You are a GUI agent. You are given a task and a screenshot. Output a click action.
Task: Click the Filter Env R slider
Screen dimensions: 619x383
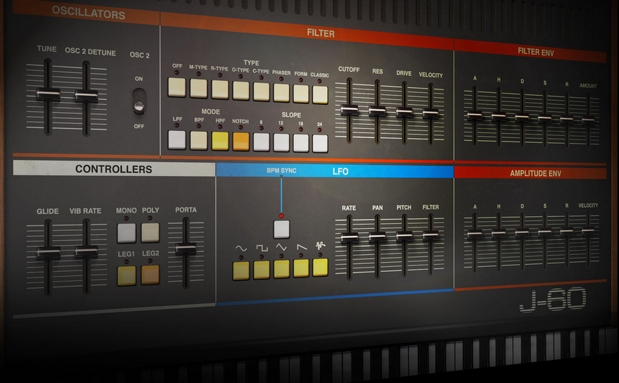point(567,119)
